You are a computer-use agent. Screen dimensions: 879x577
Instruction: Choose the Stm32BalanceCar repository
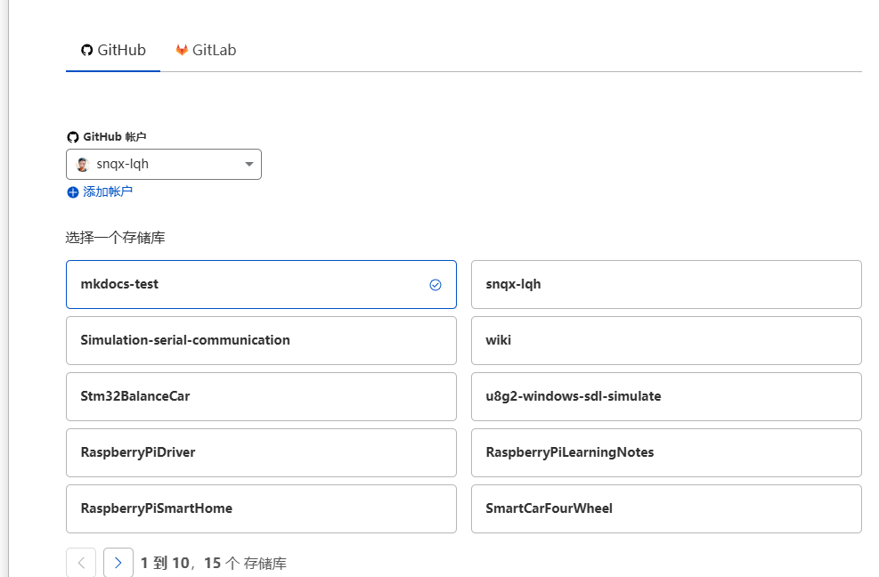(261, 396)
